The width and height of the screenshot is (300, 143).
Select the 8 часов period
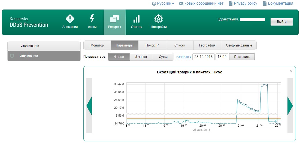141,57
